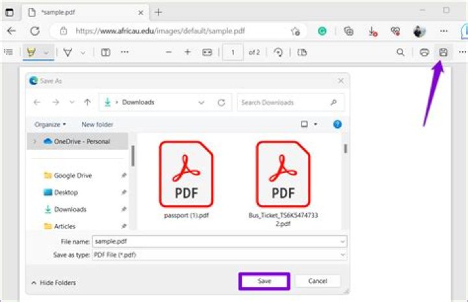Click New folder in the dialog toolbar

[x=97, y=124]
